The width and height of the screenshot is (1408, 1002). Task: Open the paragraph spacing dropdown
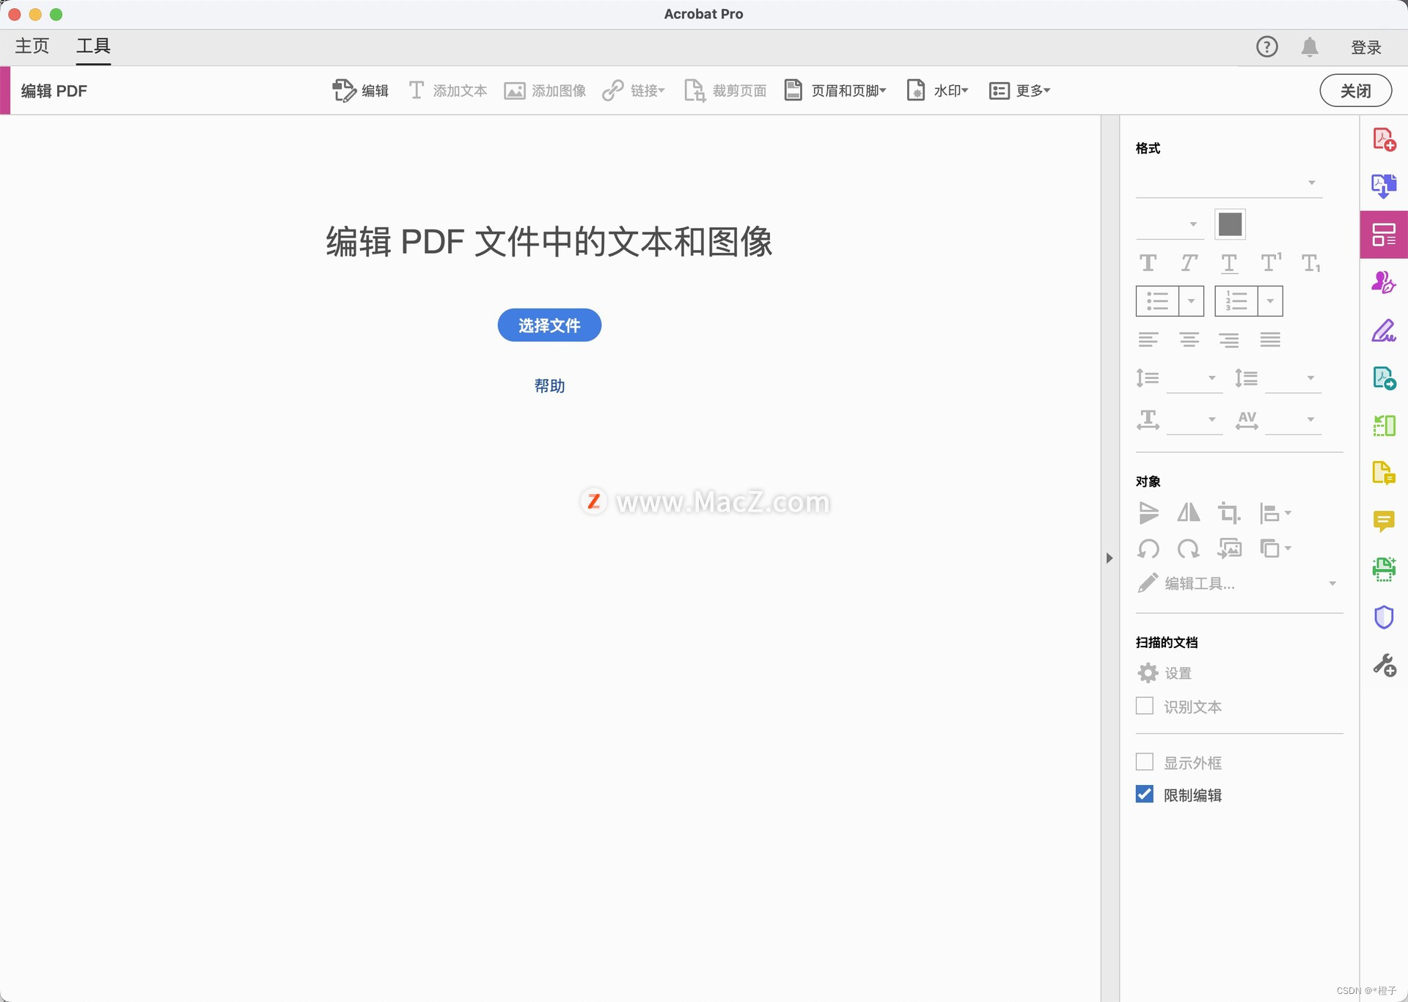pyautogui.click(x=1294, y=378)
